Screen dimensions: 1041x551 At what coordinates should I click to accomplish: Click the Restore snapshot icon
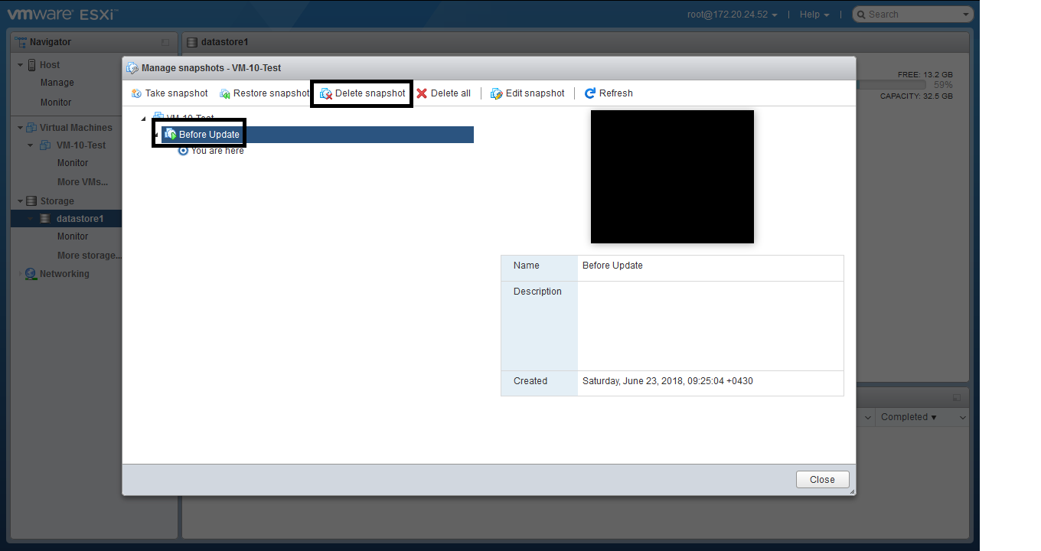tap(225, 93)
